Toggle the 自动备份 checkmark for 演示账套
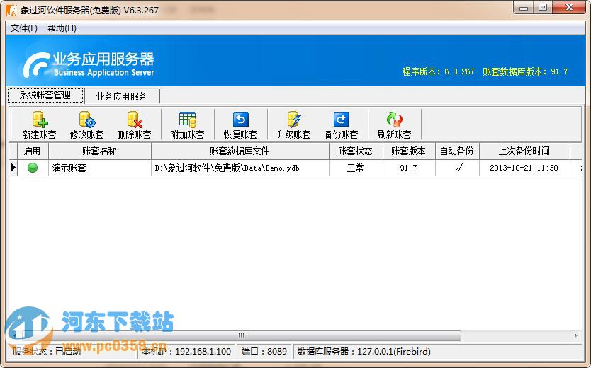This screenshot has height=368, width=591. pyautogui.click(x=458, y=168)
